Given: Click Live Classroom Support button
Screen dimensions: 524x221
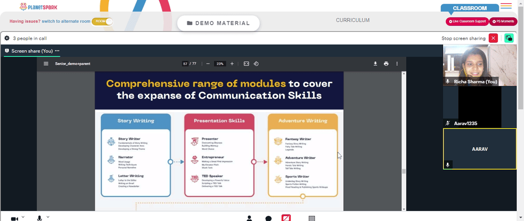Looking at the screenshot, I should coord(467,21).
